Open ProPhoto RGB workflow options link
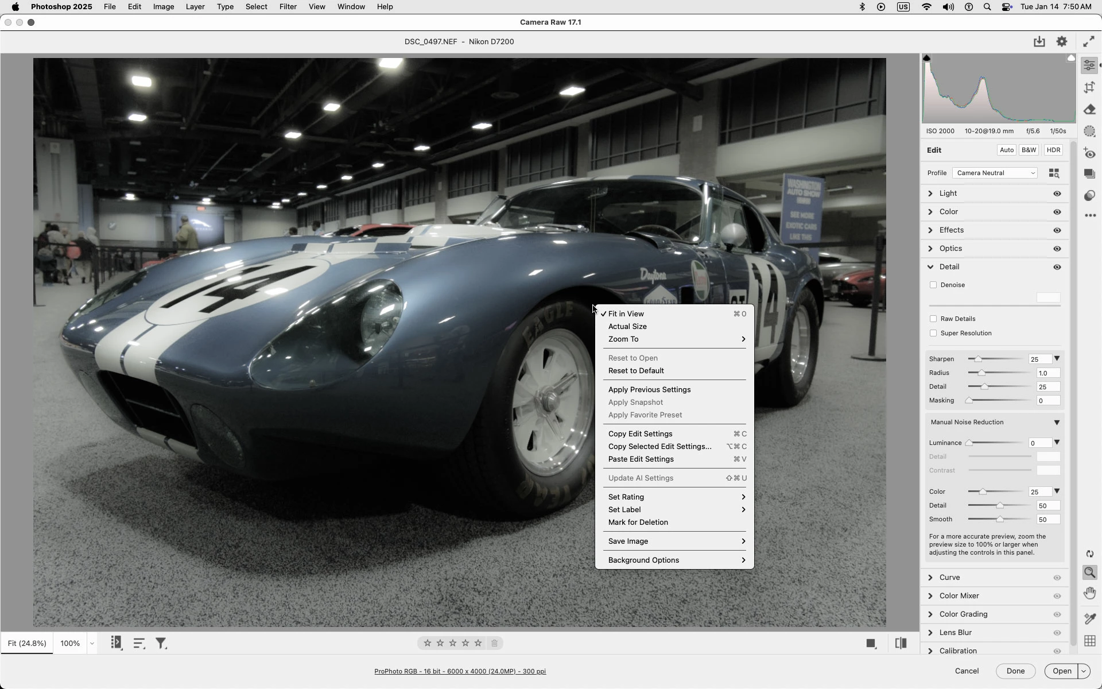Screen dimensions: 1102x689 [460, 671]
